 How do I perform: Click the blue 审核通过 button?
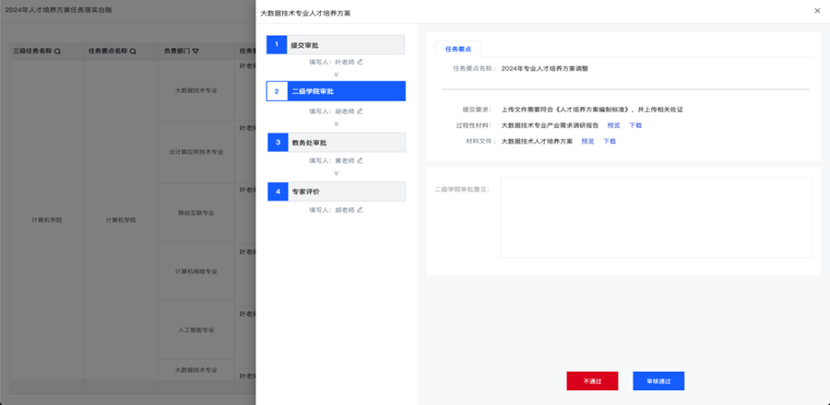658,381
